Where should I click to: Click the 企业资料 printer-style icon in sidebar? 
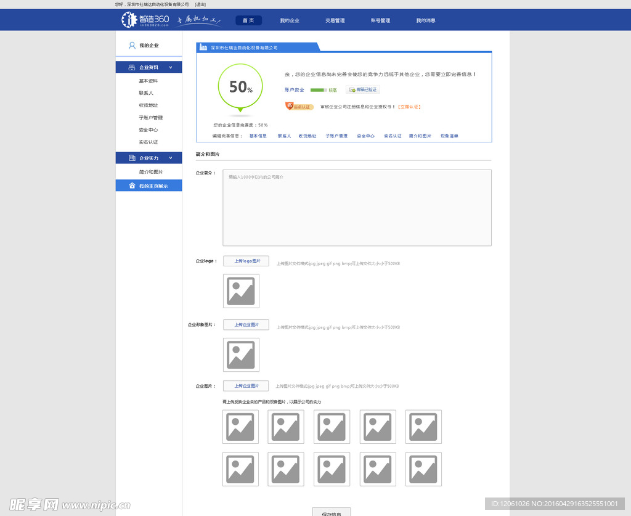coord(132,67)
